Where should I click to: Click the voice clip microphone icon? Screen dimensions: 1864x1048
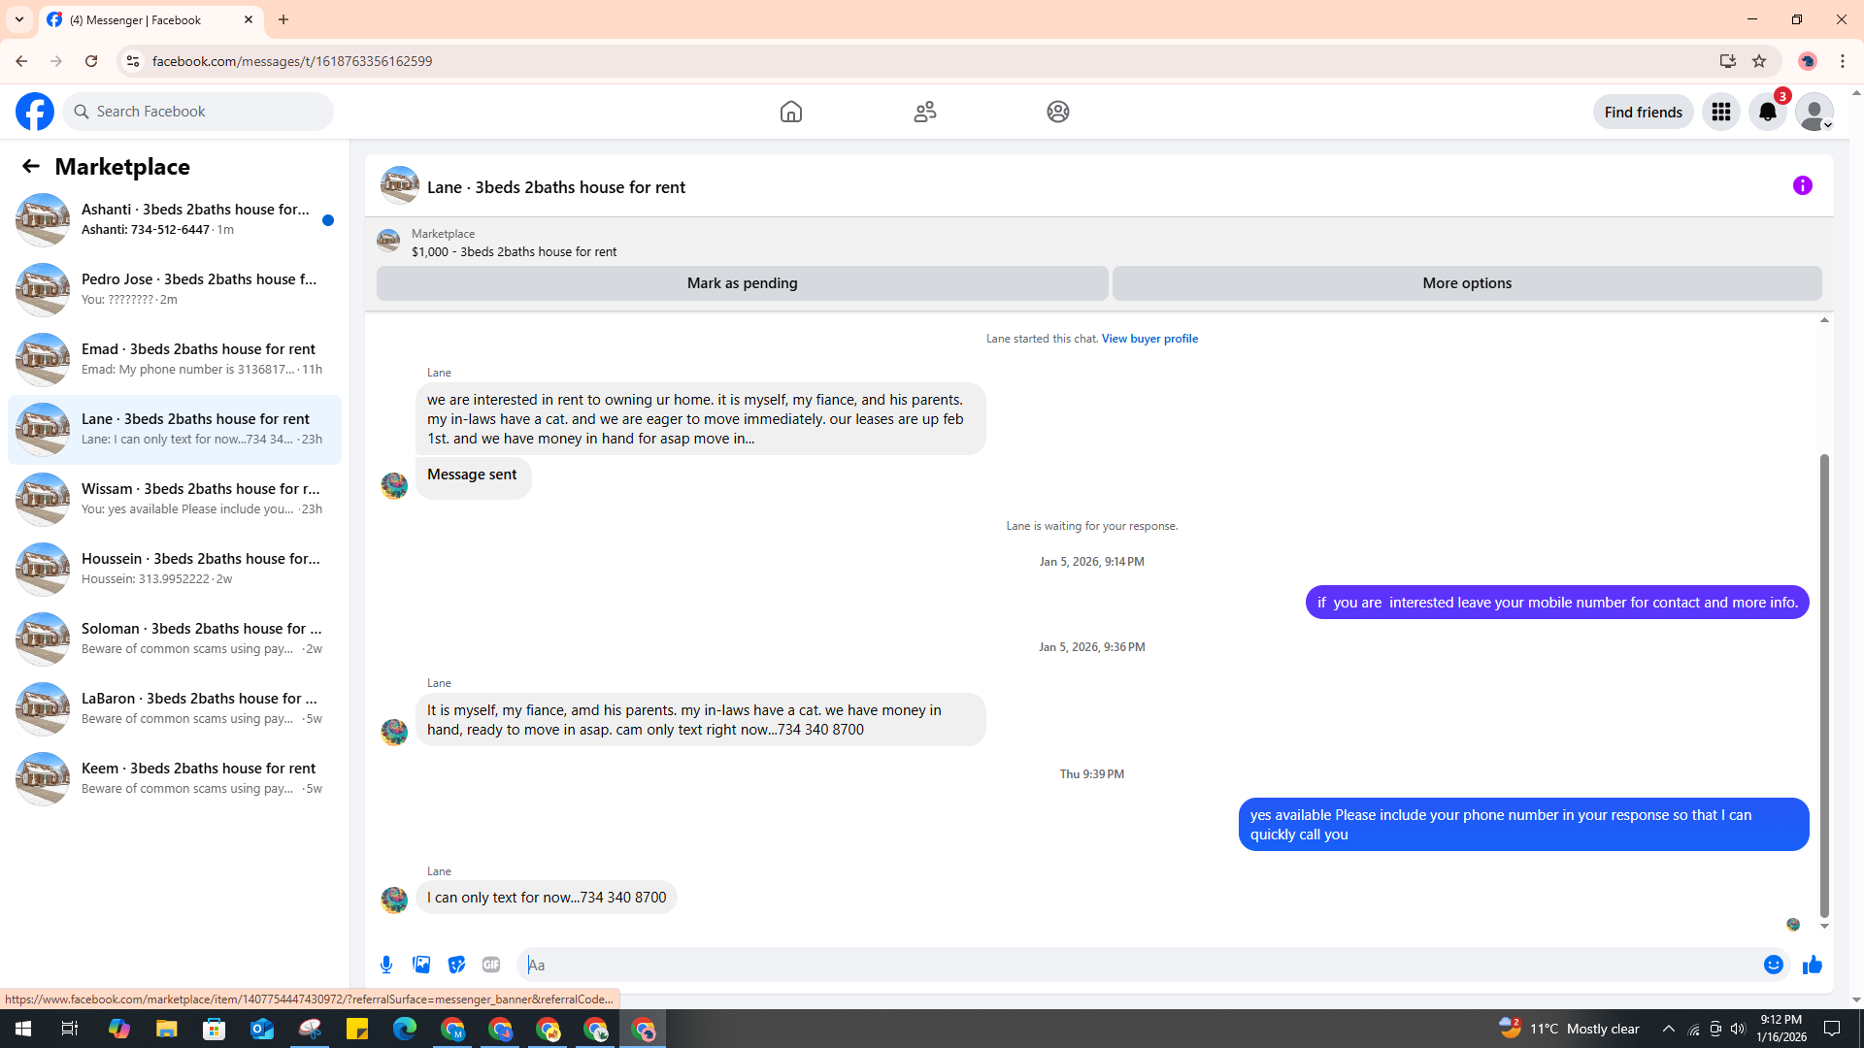(x=386, y=965)
